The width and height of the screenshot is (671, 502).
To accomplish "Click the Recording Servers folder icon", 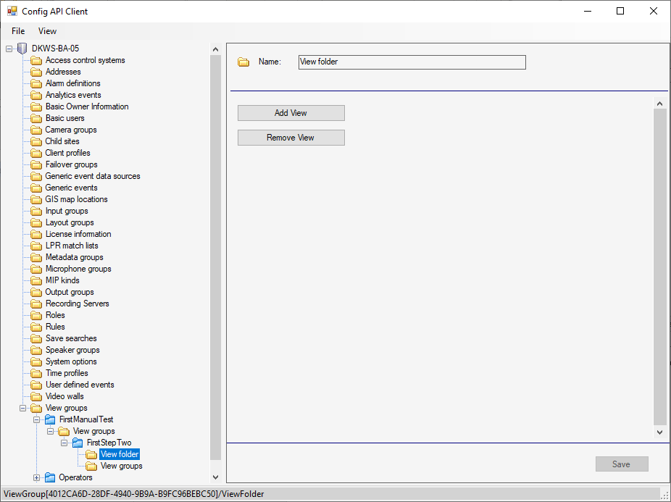I will click(x=36, y=304).
